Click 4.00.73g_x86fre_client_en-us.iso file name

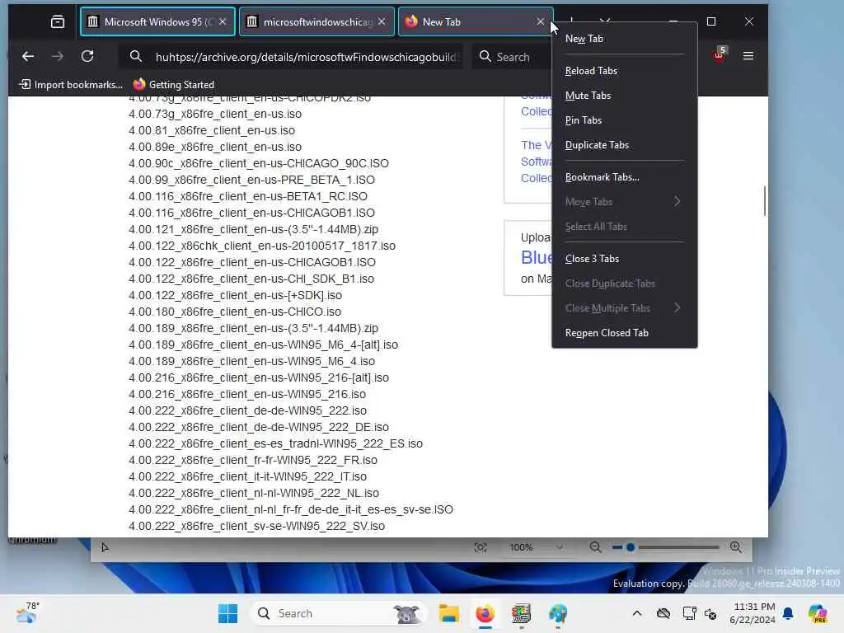coord(215,114)
